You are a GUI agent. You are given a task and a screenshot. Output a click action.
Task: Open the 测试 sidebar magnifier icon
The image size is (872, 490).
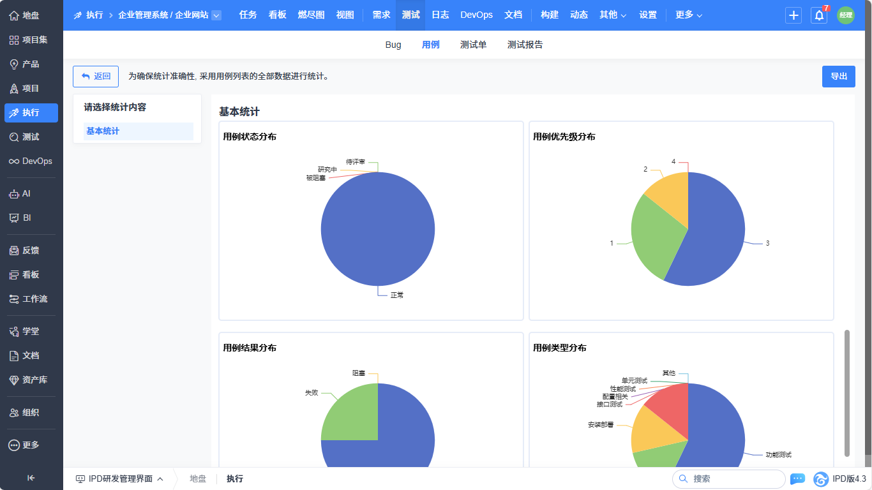tap(14, 137)
